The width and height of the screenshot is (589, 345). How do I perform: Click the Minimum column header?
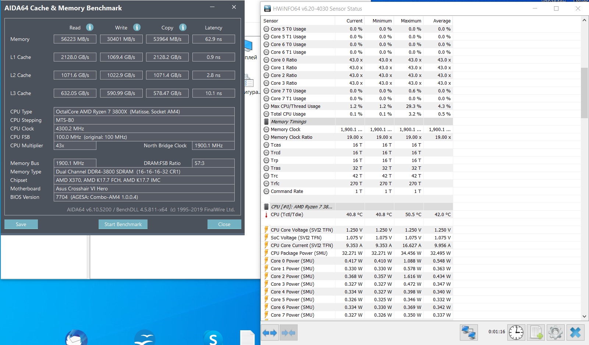click(379, 21)
